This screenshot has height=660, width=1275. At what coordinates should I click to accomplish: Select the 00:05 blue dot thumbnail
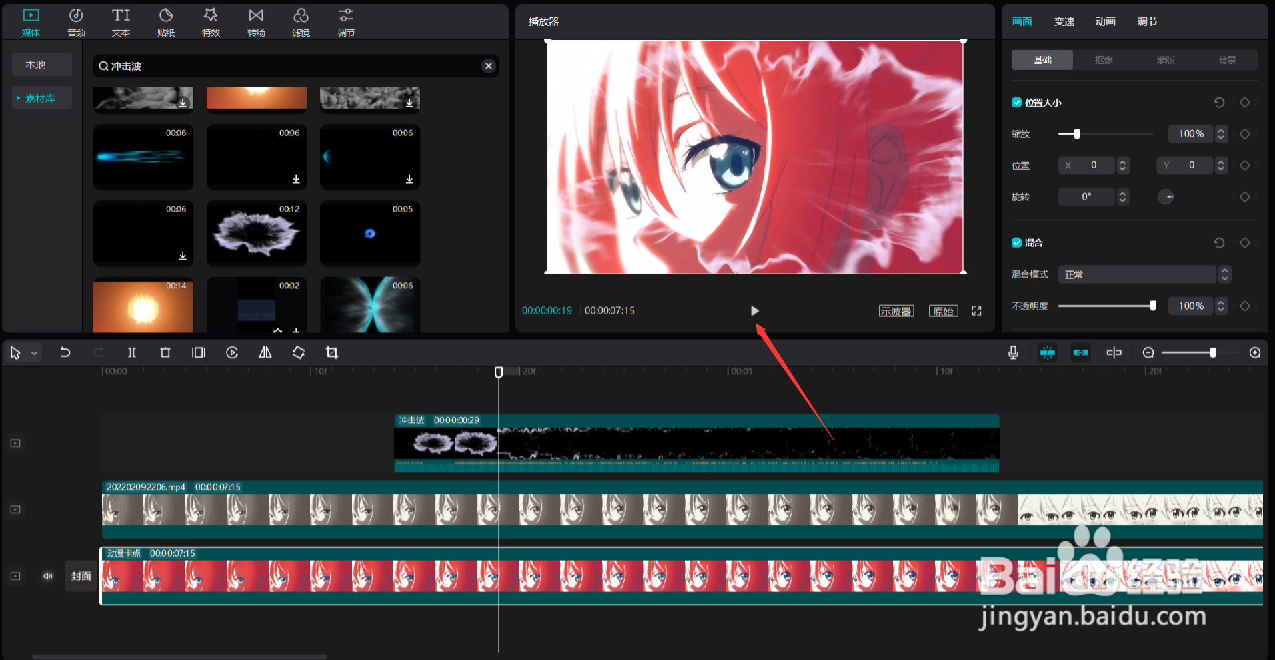coord(370,233)
